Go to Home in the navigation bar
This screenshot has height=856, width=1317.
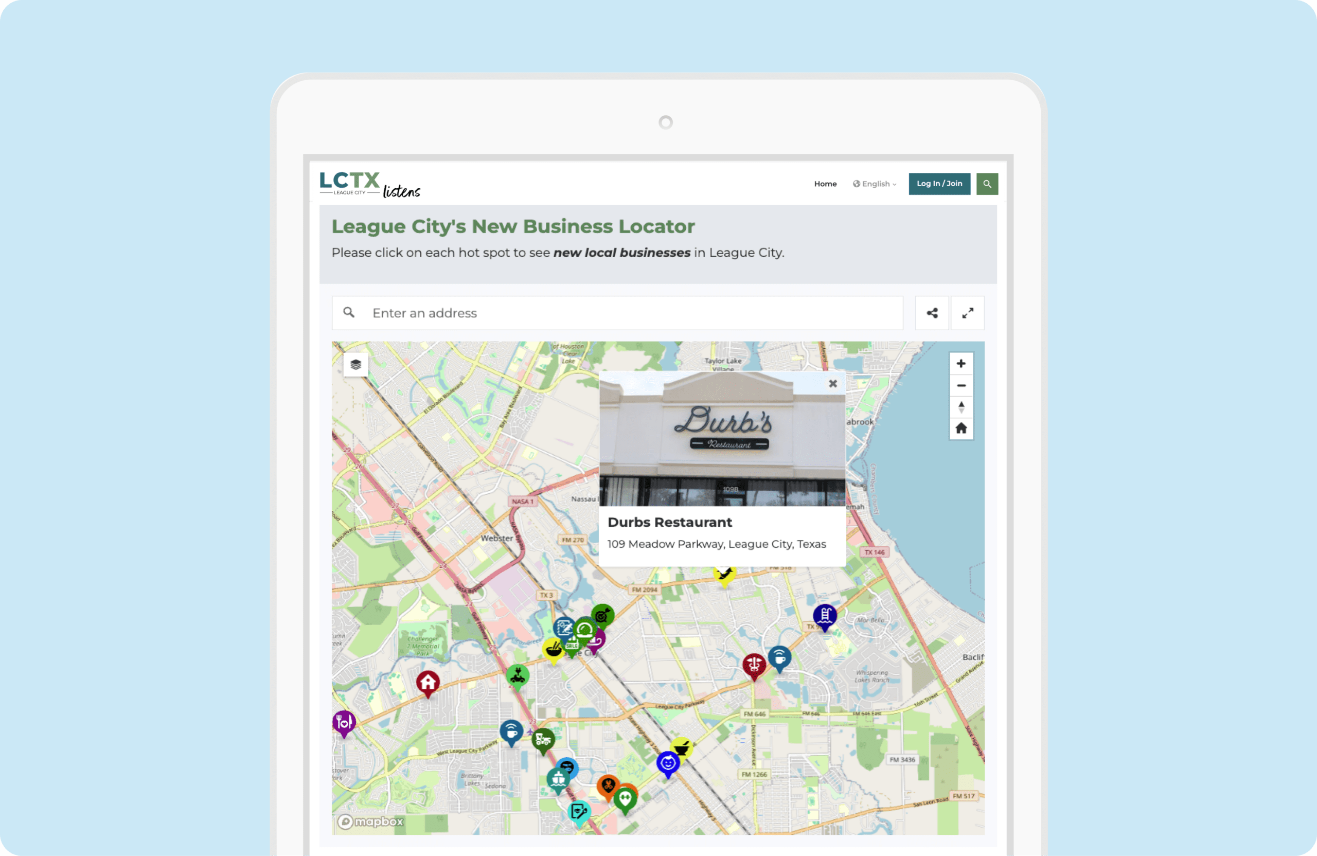825,184
